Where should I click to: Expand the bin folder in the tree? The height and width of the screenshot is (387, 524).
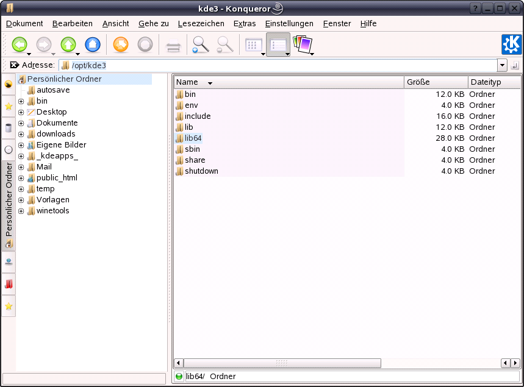pyautogui.click(x=21, y=101)
